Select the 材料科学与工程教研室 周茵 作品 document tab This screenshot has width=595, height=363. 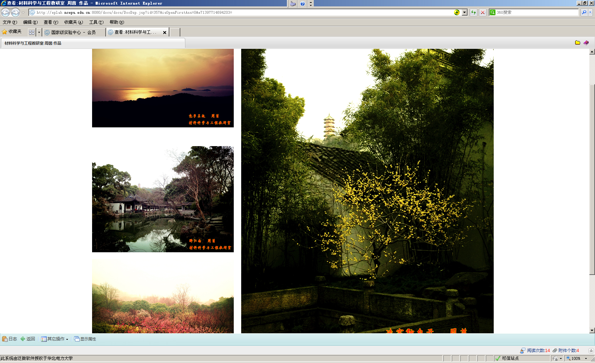(x=93, y=43)
